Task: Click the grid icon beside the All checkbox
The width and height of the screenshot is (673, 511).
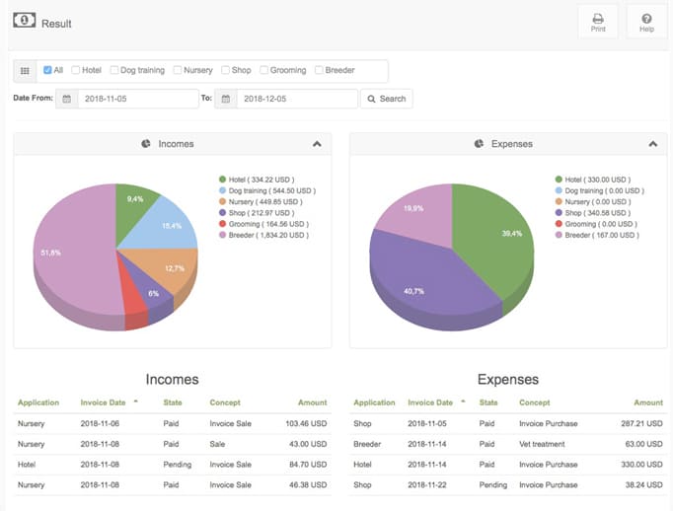Action: click(x=25, y=71)
